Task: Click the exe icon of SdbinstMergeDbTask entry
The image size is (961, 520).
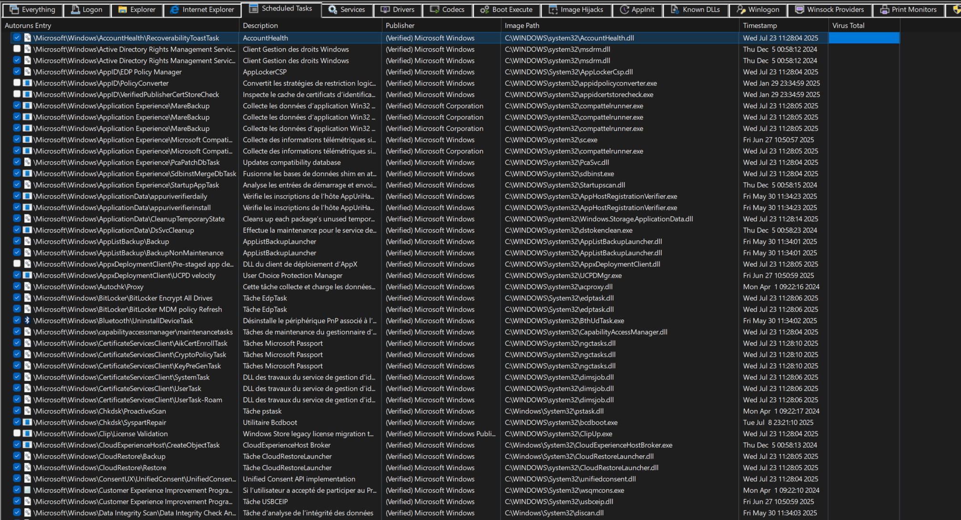Action: pyautogui.click(x=27, y=173)
